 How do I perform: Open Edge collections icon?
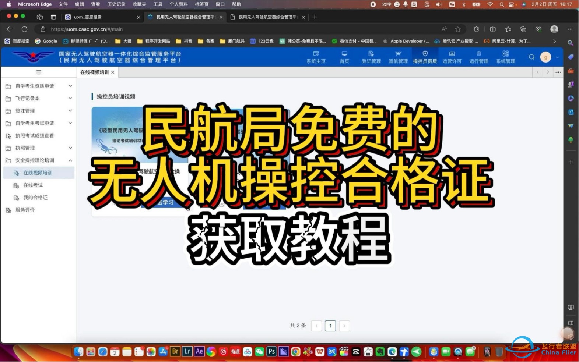(523, 29)
